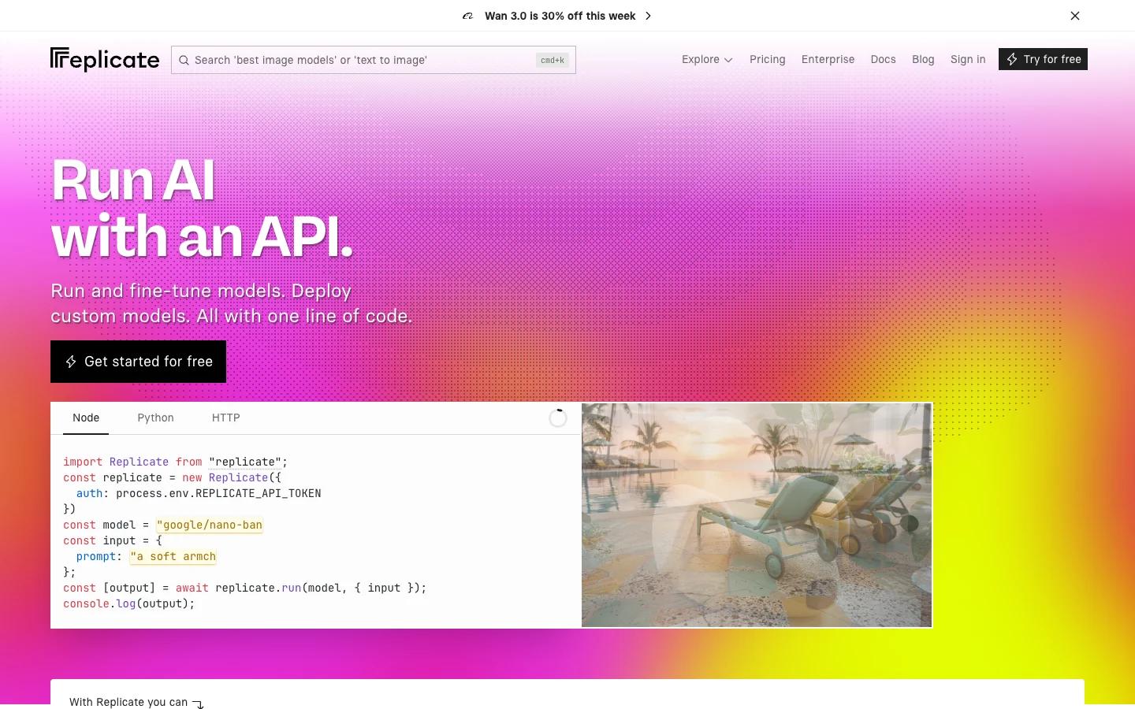Open the Replicate logo home link
Screen dimensions: 1135x709
[105, 59]
